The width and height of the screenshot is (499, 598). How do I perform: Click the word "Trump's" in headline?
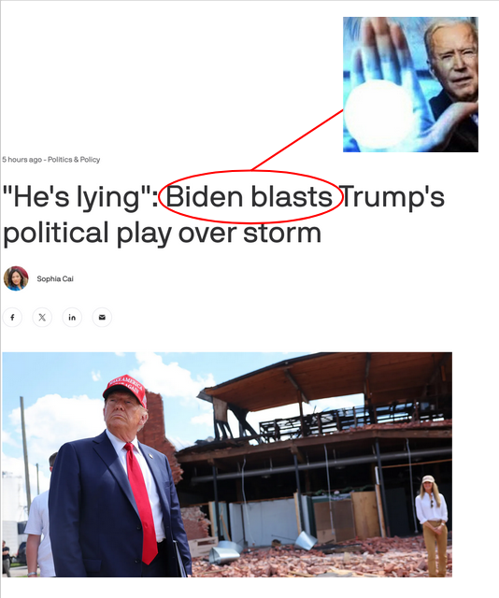[x=392, y=198]
